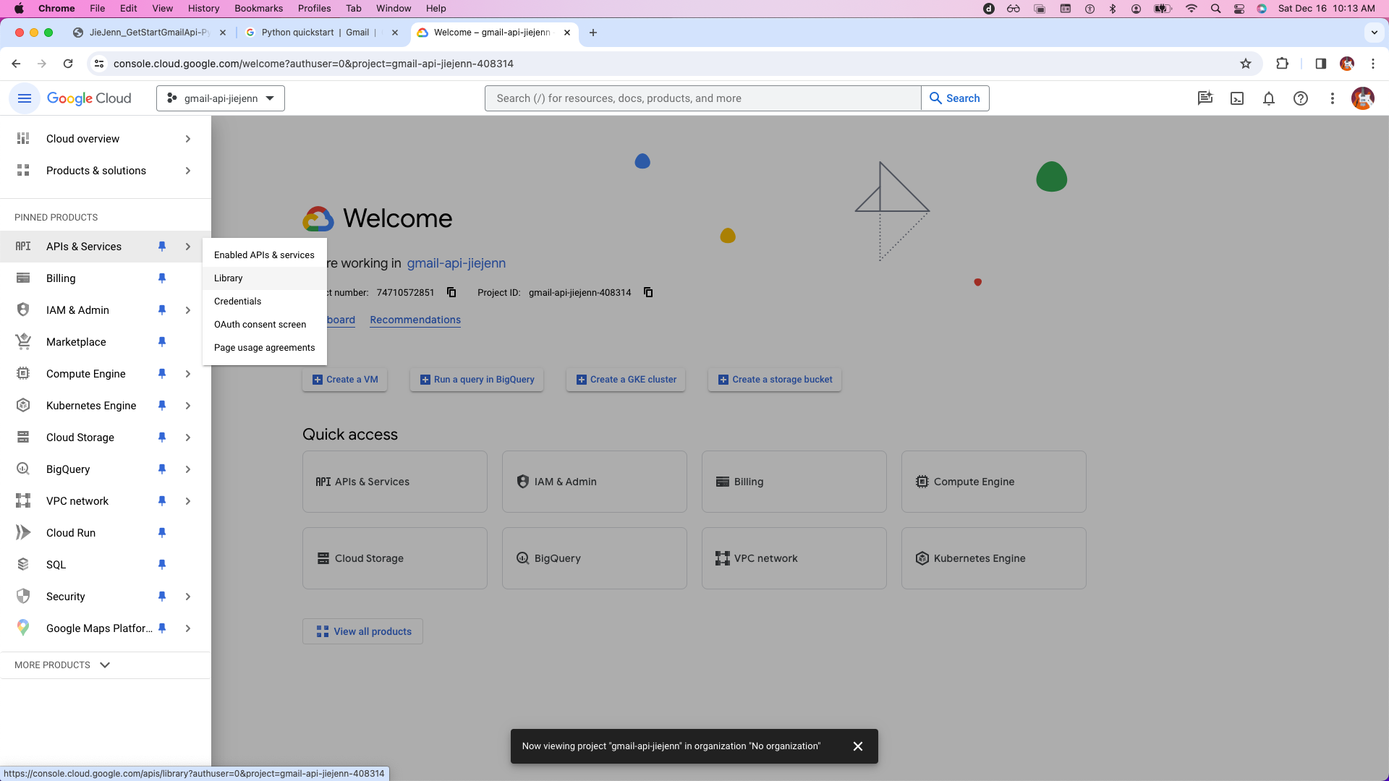
Task: Open gmail-api-jiejenn project link
Action: click(456, 263)
